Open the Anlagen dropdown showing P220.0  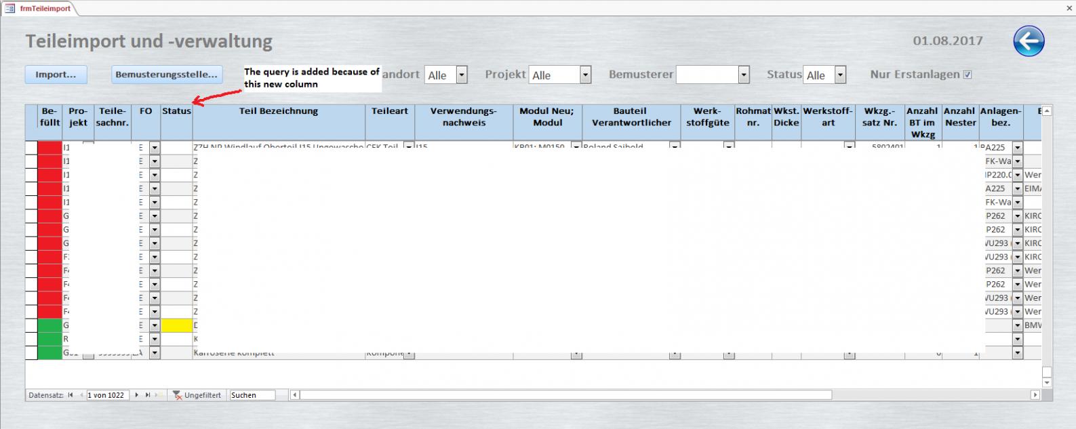(1018, 175)
